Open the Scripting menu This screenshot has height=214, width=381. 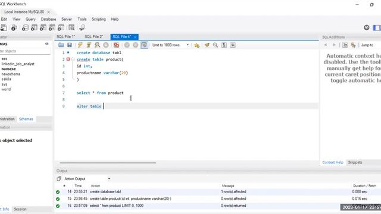tap(99, 19)
